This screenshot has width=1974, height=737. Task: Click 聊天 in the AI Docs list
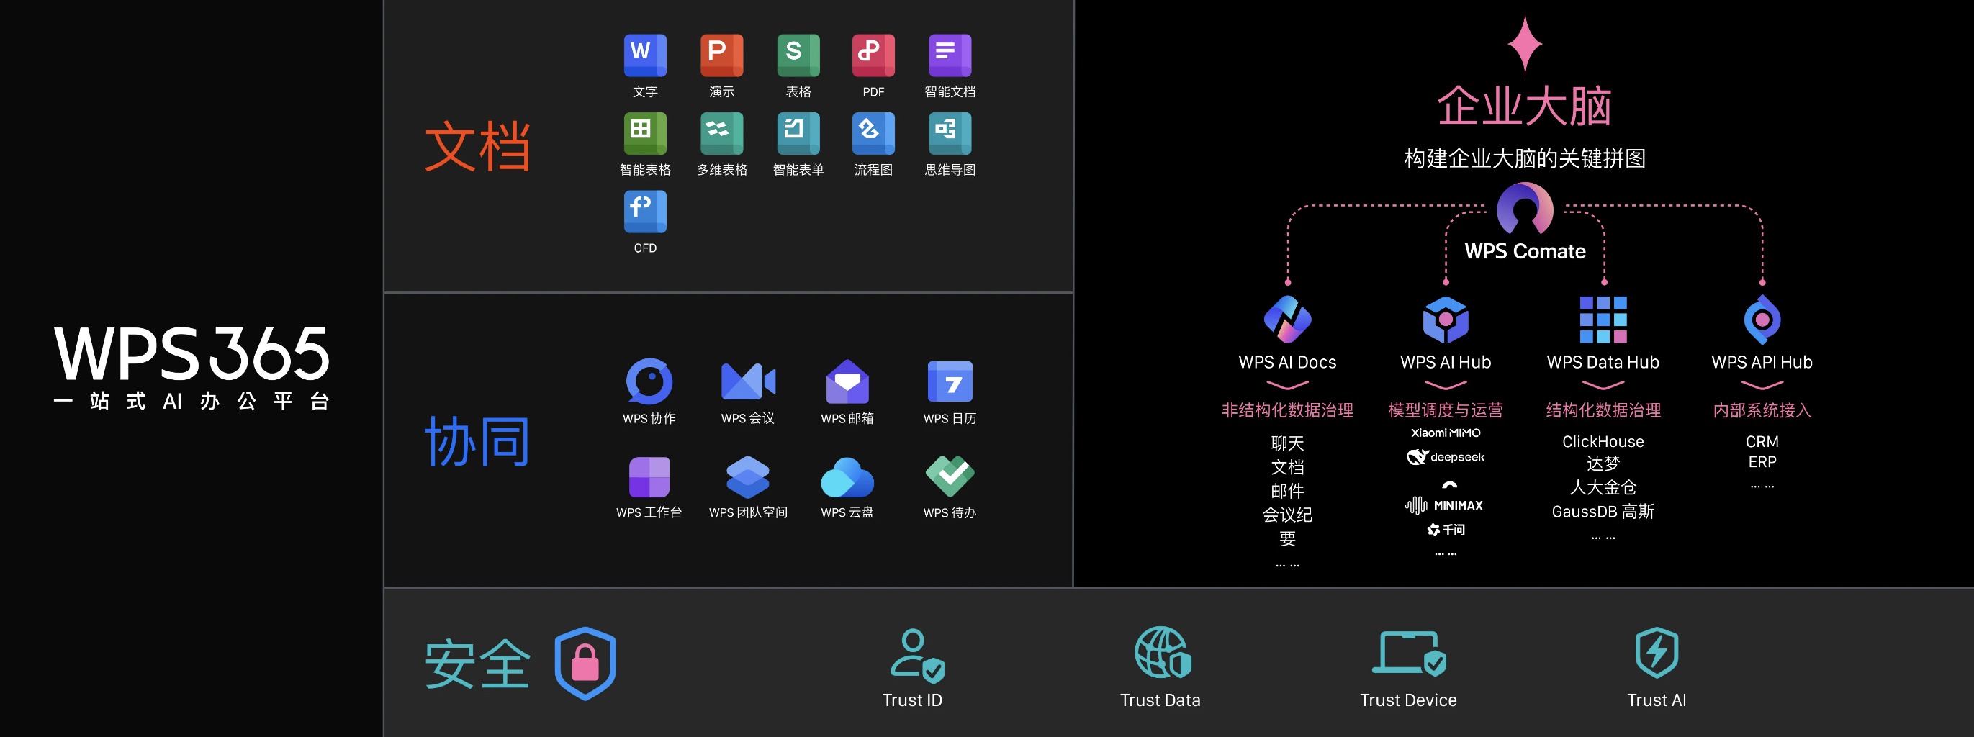[1287, 443]
